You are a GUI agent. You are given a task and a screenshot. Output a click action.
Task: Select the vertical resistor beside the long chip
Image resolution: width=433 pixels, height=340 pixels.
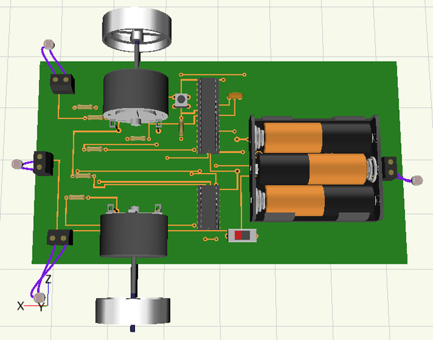point(181,128)
